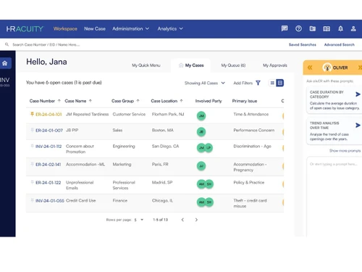Click the Primary Issue column header

[x=245, y=101]
